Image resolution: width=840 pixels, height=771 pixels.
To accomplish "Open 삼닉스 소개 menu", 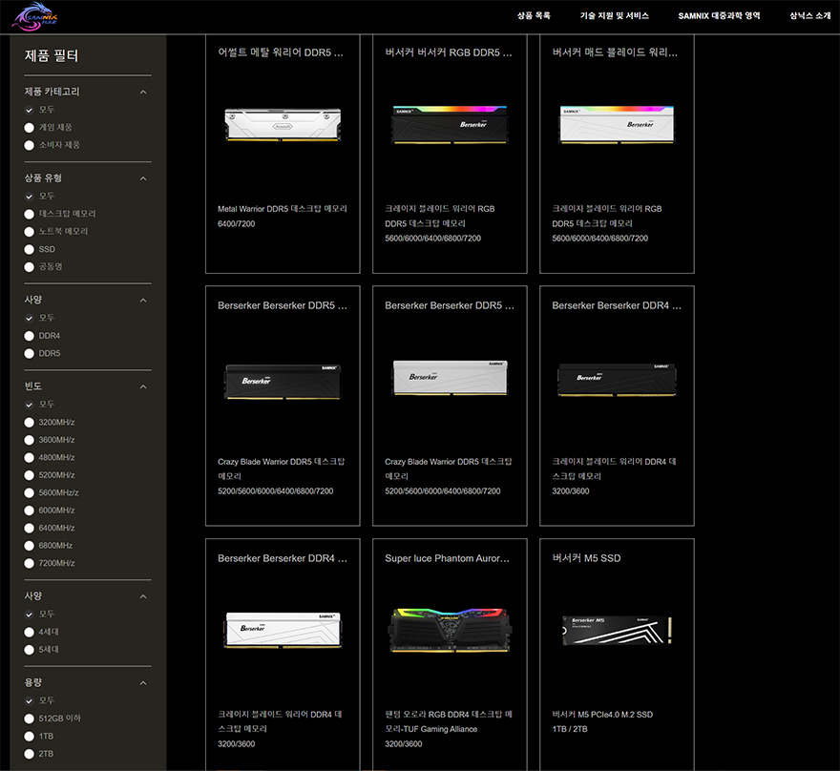I will click(810, 16).
